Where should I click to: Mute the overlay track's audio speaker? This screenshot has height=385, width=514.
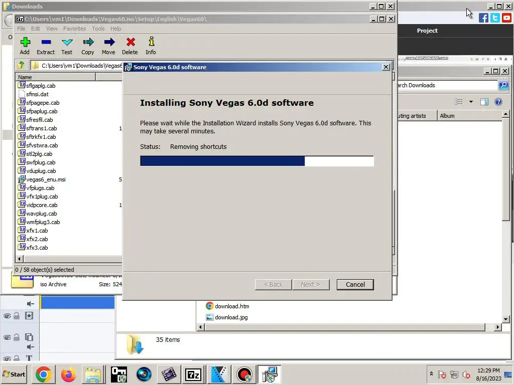coord(31,347)
